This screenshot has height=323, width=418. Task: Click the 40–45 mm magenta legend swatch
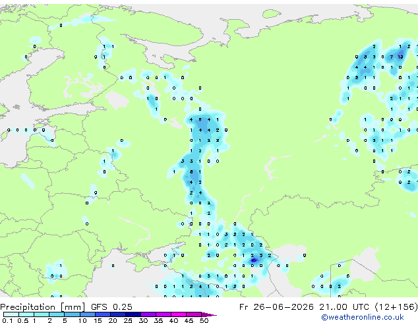click(179, 314)
